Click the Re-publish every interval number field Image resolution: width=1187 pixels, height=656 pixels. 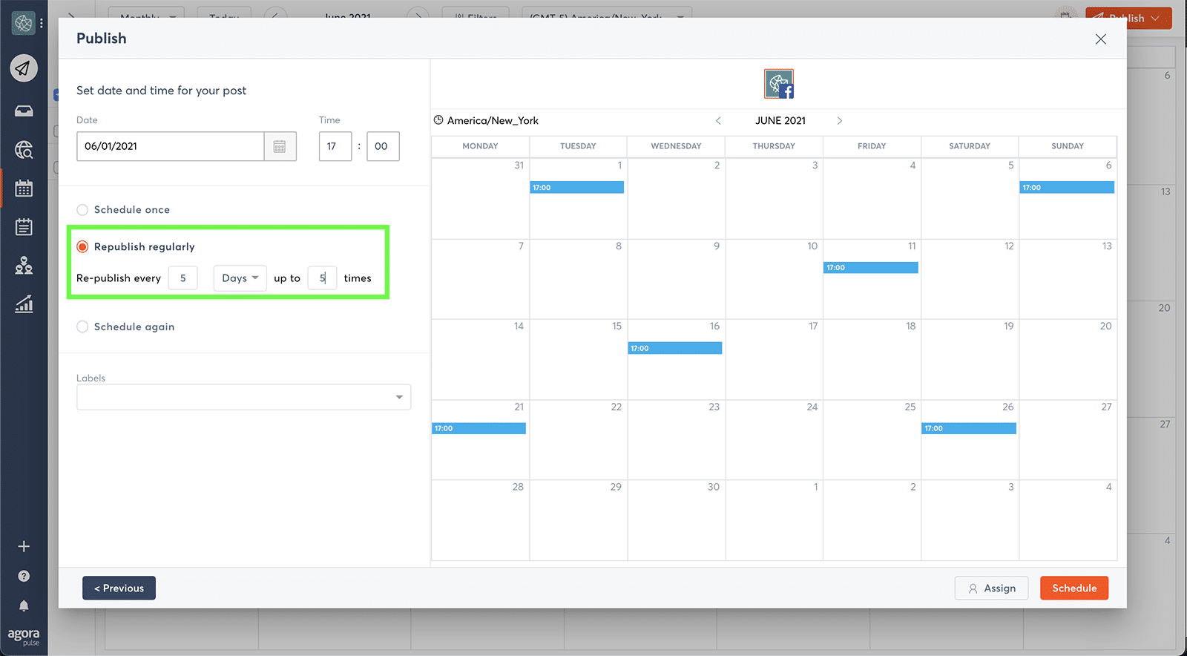183,278
